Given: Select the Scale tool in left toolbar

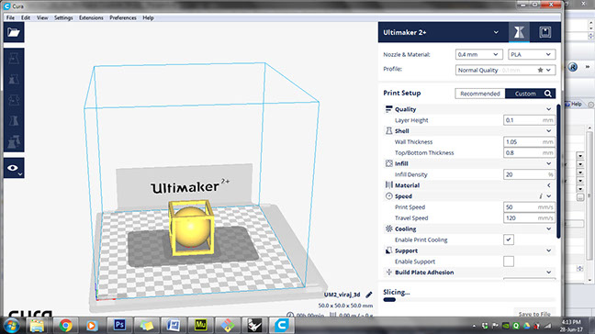Looking at the screenshot, I should click(x=14, y=79).
